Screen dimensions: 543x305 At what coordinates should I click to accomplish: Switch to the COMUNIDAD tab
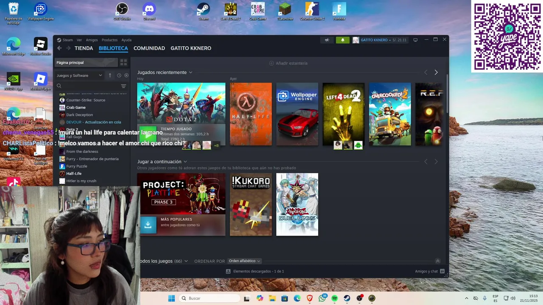click(x=149, y=48)
